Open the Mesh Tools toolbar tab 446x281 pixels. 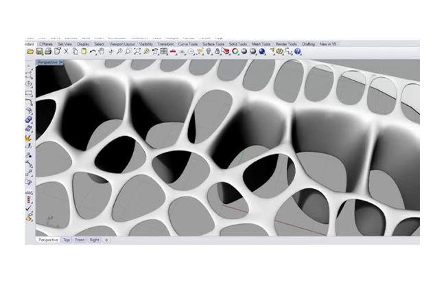pyautogui.click(x=261, y=44)
